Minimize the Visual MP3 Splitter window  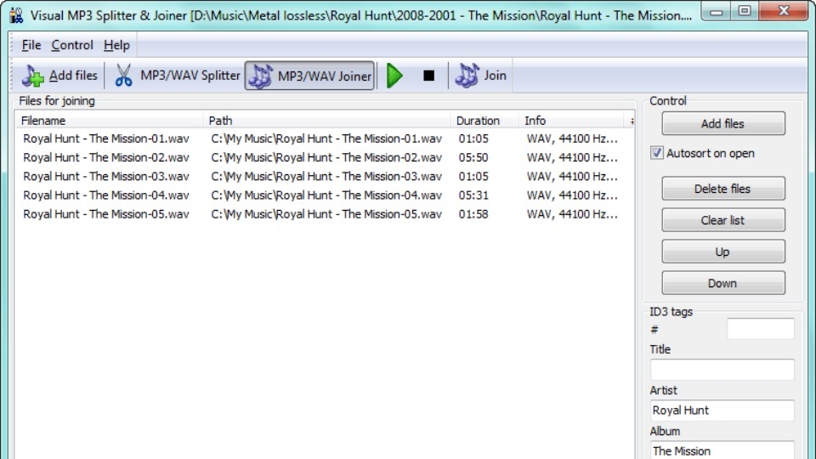tap(717, 11)
